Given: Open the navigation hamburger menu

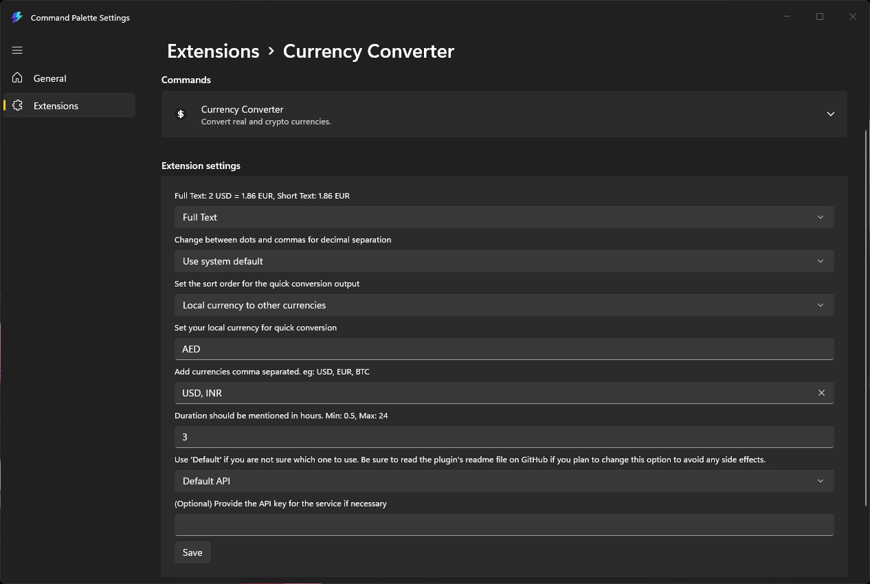Looking at the screenshot, I should 16,49.
